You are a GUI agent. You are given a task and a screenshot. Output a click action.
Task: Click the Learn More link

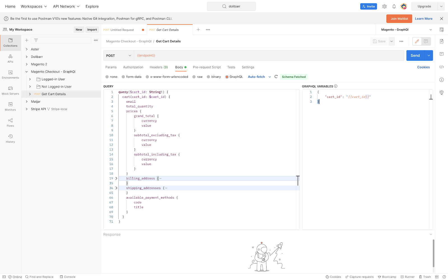(424, 19)
